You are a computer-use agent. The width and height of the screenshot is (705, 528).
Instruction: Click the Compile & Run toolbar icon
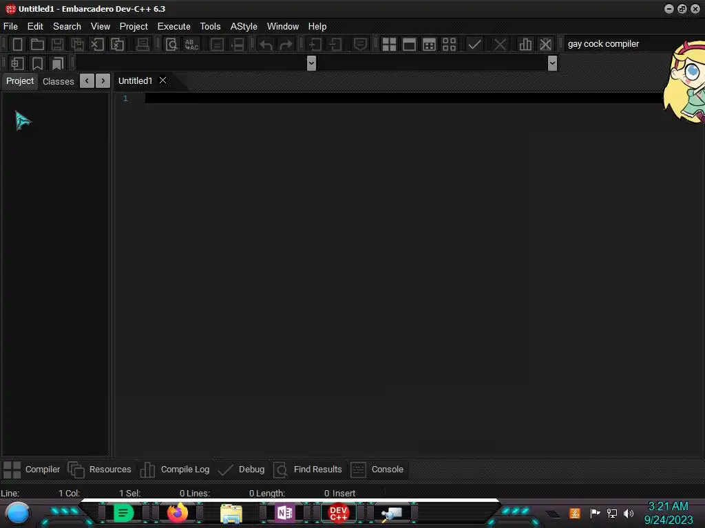430,44
